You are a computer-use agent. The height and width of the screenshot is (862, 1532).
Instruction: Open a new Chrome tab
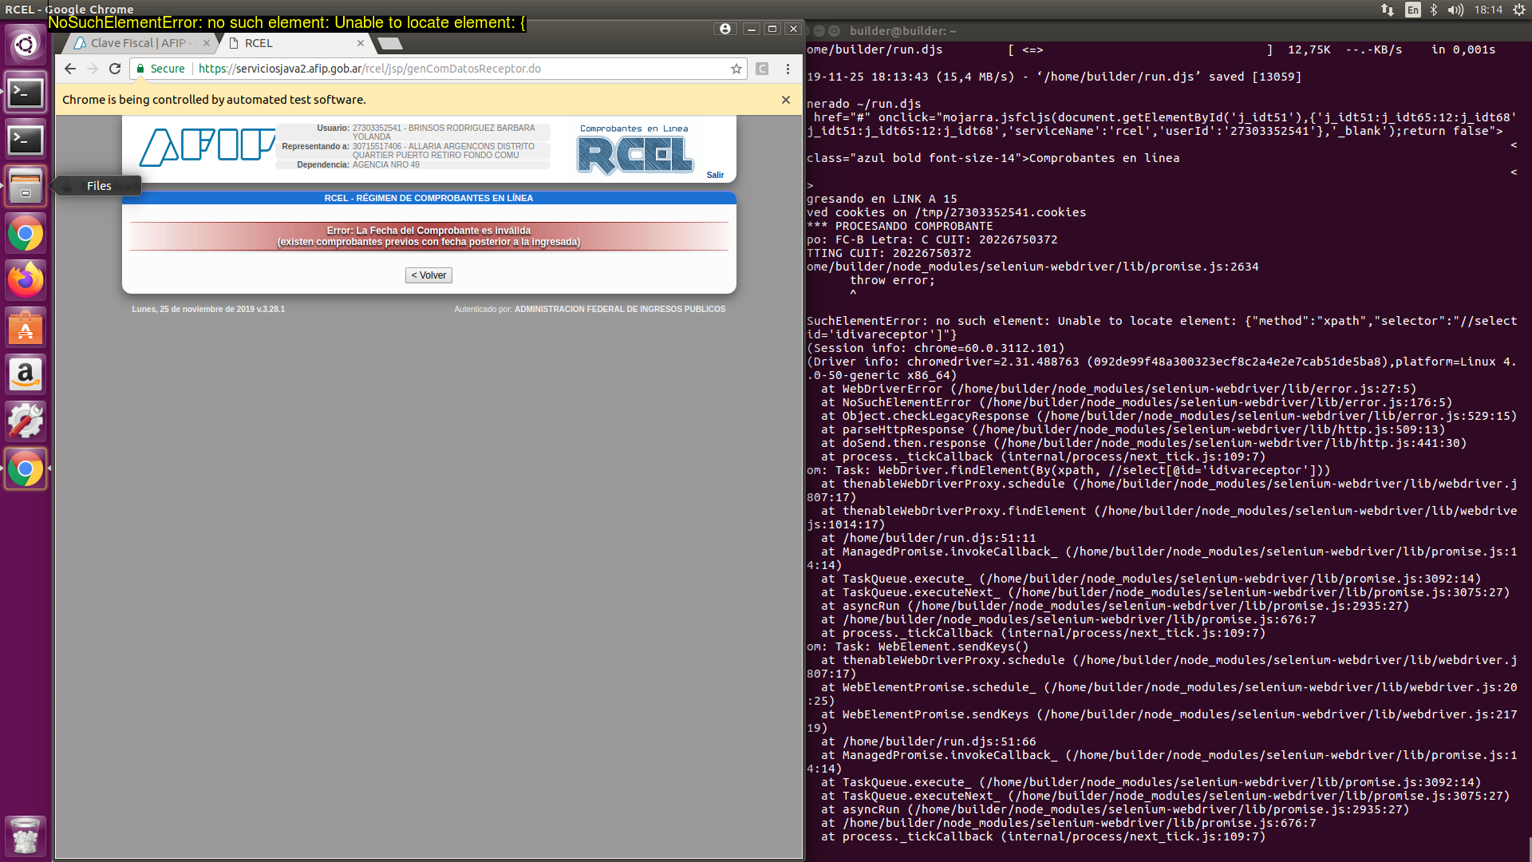point(390,43)
